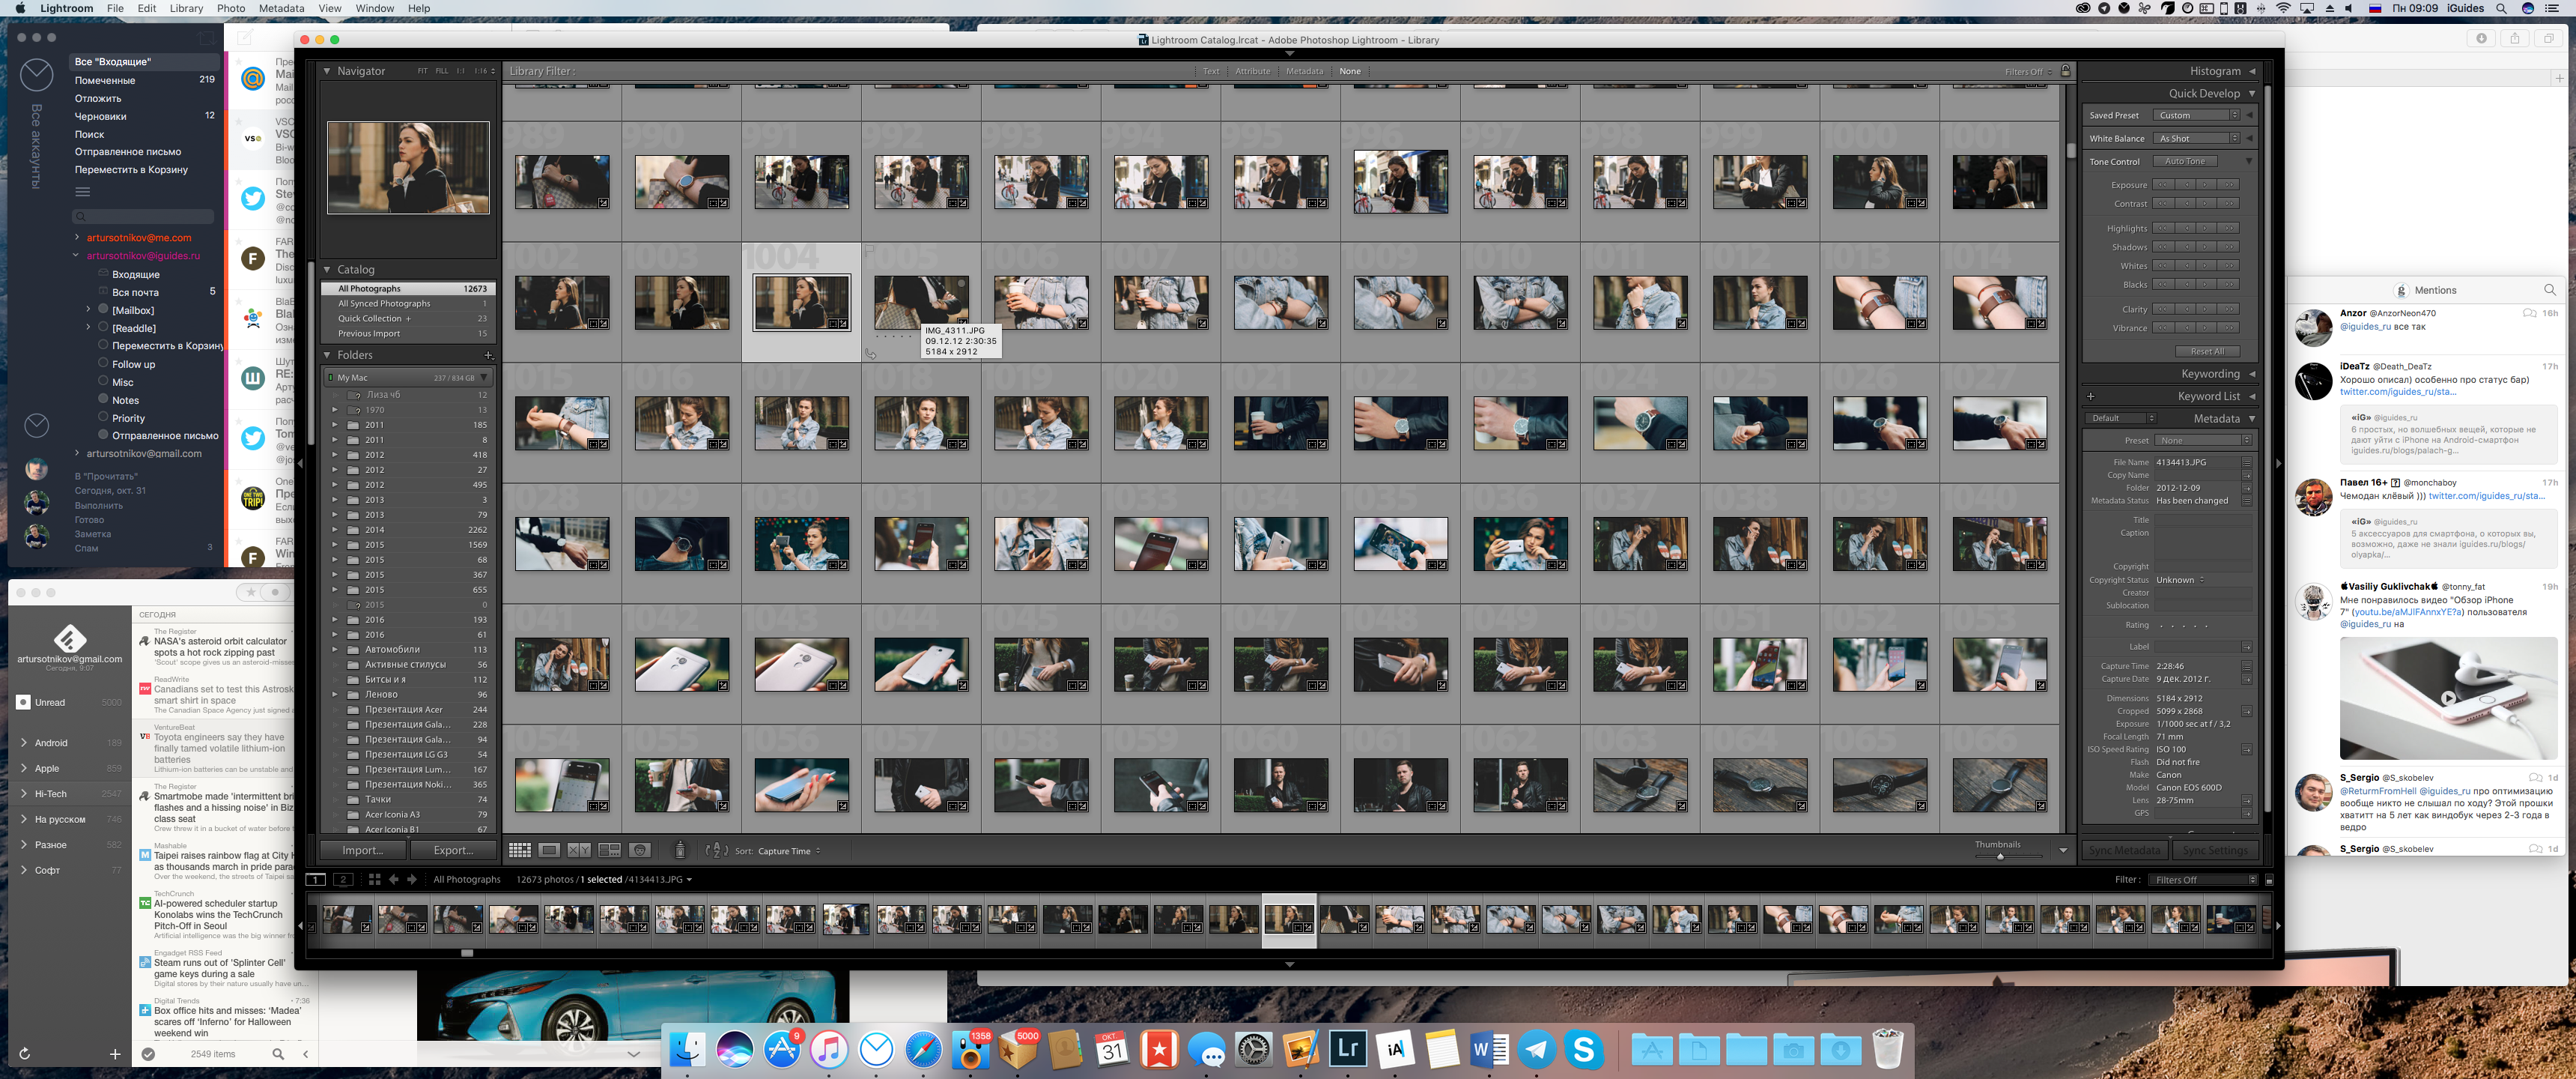Open Sort Capture Time dropdown
This screenshot has height=1079, width=2576.
coord(788,850)
